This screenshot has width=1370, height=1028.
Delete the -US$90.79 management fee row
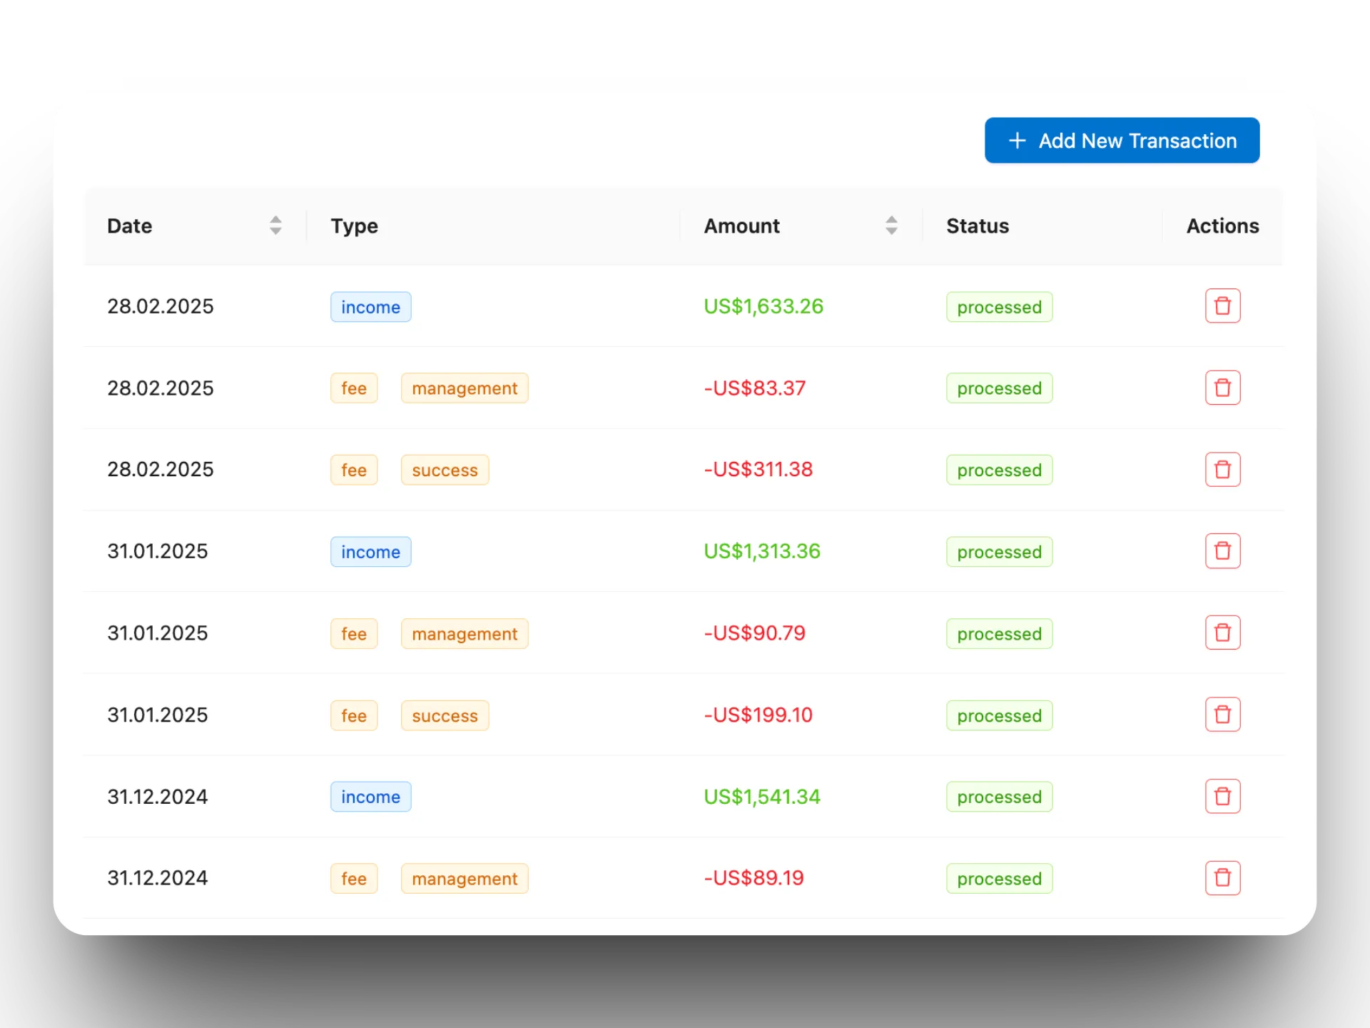pos(1222,633)
